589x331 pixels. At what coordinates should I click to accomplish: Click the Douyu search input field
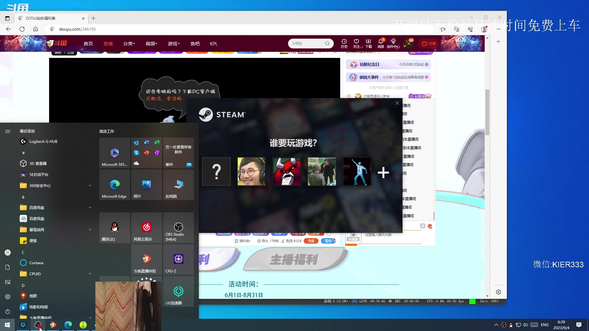click(307, 44)
